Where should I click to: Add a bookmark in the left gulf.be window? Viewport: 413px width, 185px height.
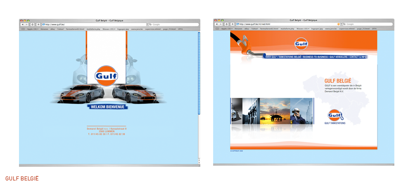38,24
